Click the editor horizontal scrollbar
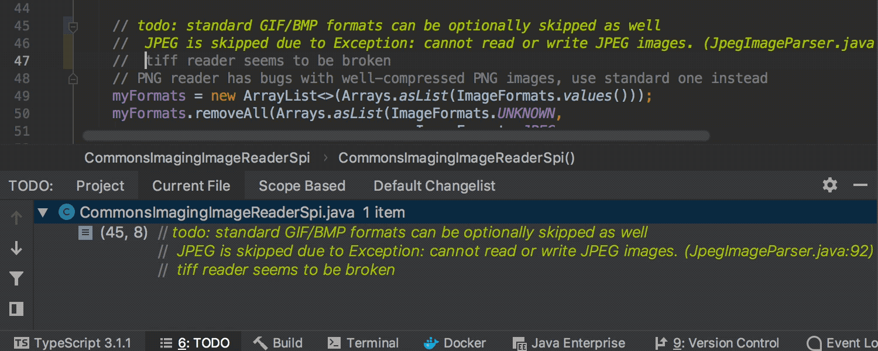The height and width of the screenshot is (351, 878). [x=396, y=136]
